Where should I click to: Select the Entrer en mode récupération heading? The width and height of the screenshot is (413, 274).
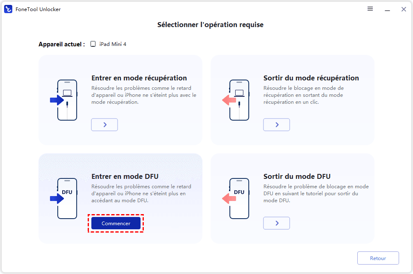(139, 78)
